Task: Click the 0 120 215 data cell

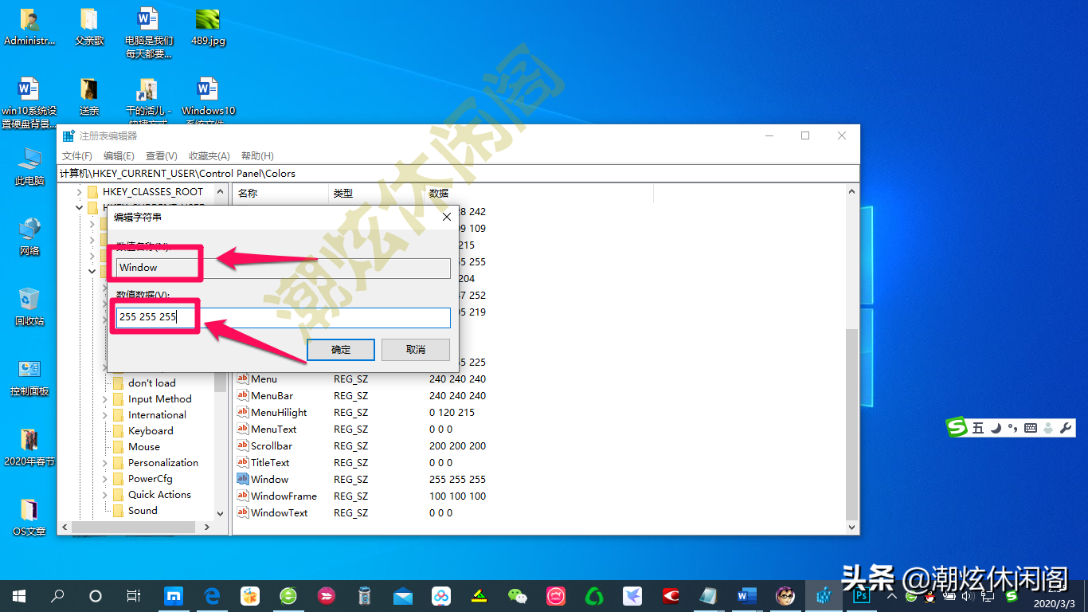Action: pos(452,413)
